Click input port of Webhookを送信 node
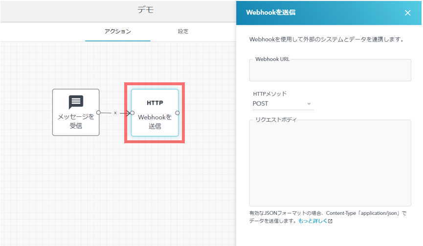Screen dimensions: 423x246 click(132, 113)
